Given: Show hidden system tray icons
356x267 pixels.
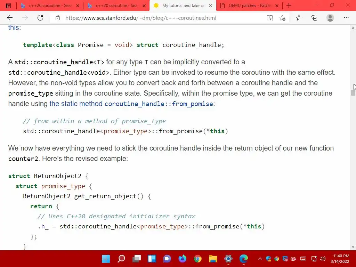Looking at the screenshot, I should (x=260, y=259).
